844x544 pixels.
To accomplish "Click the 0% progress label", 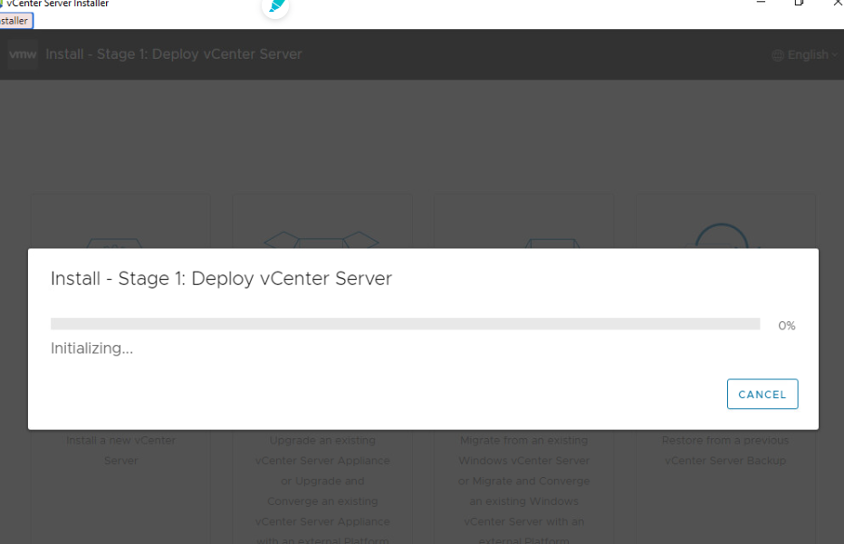I will pos(786,325).
